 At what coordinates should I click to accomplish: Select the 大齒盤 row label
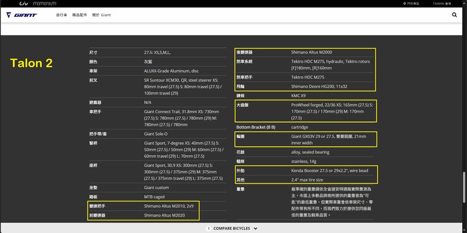tap(242, 105)
